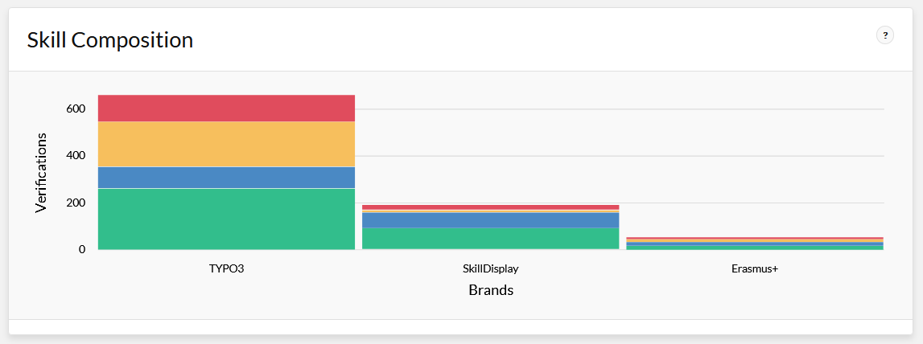Click the red segment of TYPO3 bar
The height and width of the screenshot is (344, 923).
[226, 108]
